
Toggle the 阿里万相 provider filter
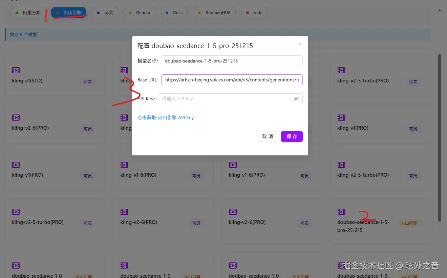[28, 12]
